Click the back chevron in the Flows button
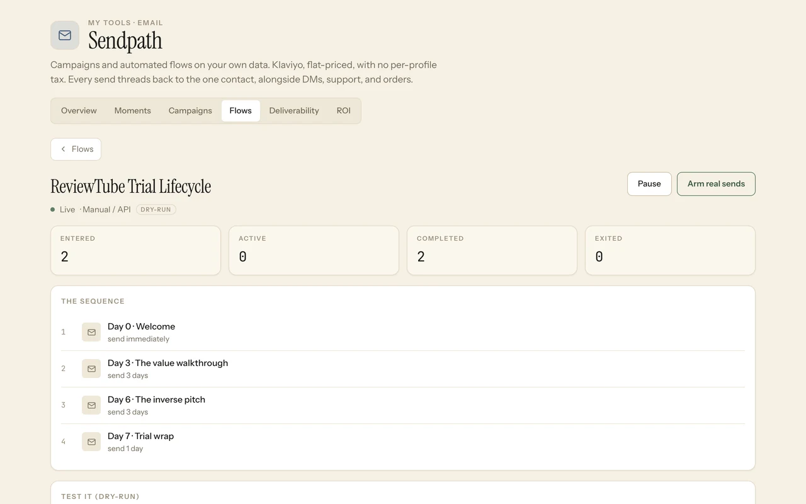This screenshot has height=504, width=806. 63,149
